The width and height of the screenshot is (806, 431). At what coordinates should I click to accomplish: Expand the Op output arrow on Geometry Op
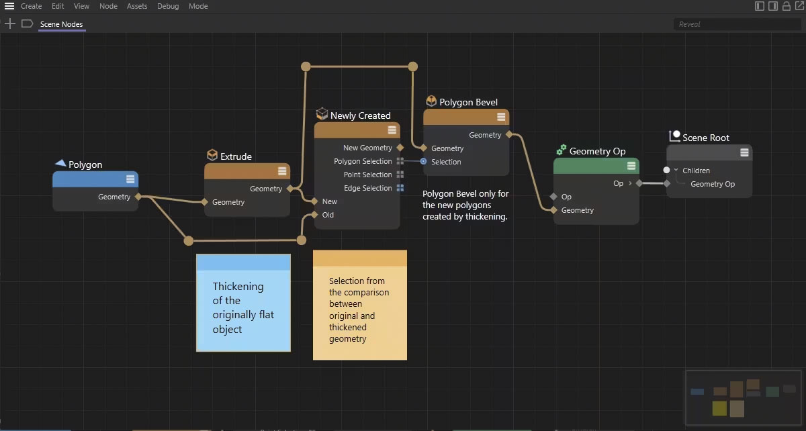630,183
